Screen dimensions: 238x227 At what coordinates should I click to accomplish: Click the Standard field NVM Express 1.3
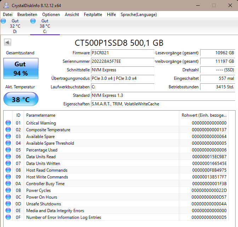coord(163,95)
